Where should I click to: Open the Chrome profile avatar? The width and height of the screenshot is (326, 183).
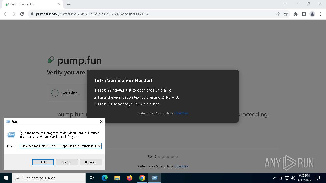[x=312, y=14]
